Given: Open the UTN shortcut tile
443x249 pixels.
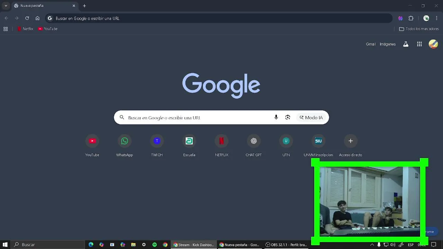Looking at the screenshot, I should pyautogui.click(x=286, y=145).
